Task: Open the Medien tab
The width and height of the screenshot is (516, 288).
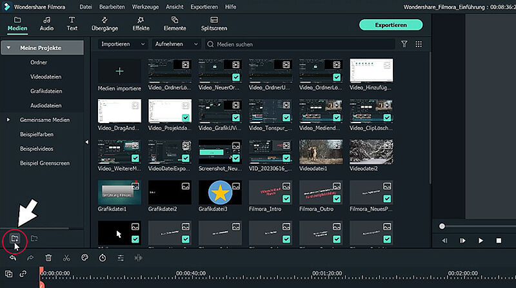Action: (x=17, y=24)
